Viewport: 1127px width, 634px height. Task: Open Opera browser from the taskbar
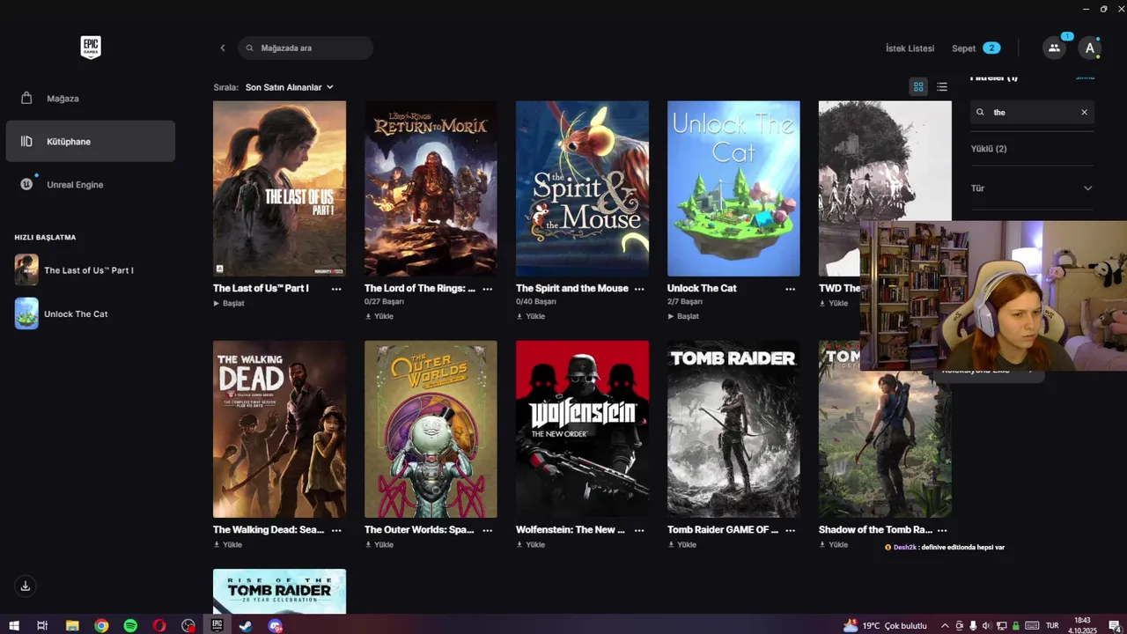pyautogui.click(x=159, y=625)
